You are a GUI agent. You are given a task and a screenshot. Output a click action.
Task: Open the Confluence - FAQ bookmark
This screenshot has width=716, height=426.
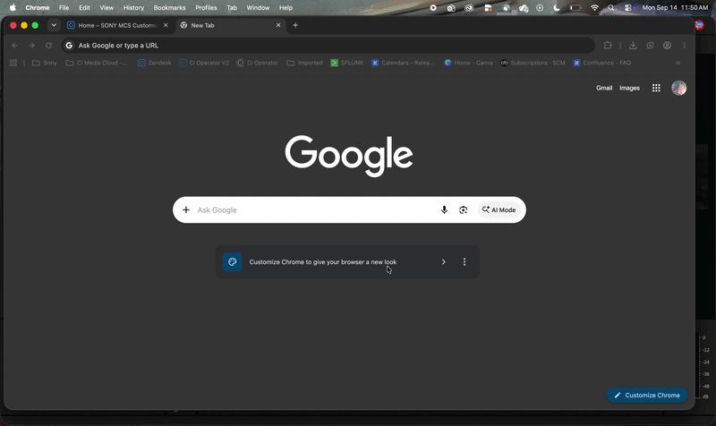tap(601, 63)
